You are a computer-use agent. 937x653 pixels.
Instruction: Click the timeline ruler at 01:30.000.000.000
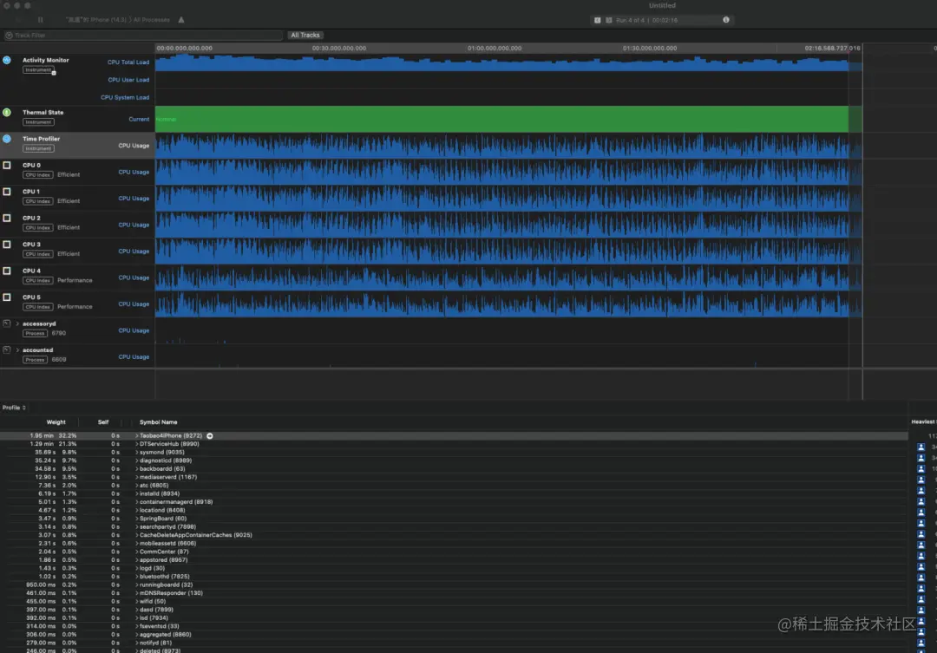click(x=650, y=49)
